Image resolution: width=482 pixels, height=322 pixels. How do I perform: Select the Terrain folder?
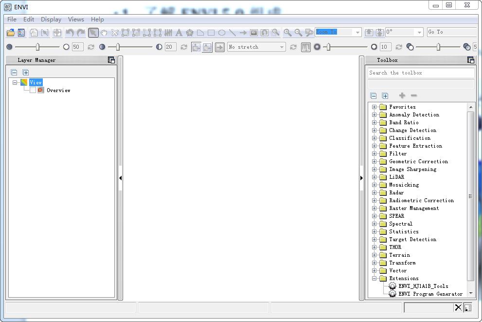pos(399,255)
